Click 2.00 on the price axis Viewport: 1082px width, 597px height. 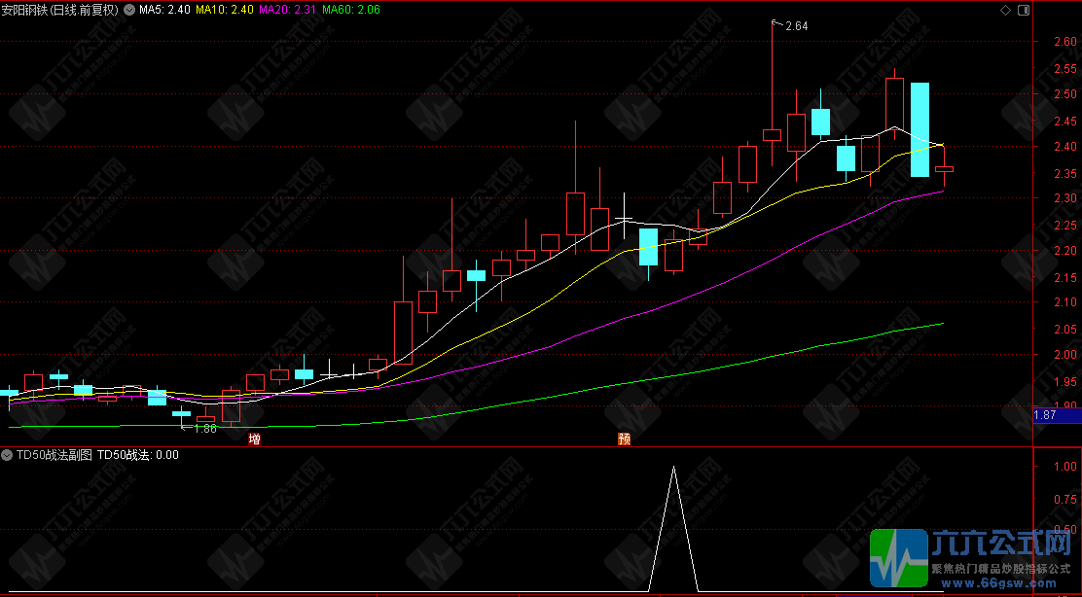(x=1065, y=354)
